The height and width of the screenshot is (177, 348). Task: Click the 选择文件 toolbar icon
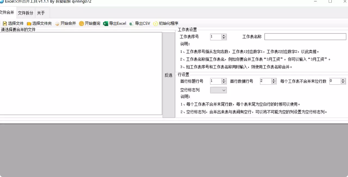tap(5, 23)
